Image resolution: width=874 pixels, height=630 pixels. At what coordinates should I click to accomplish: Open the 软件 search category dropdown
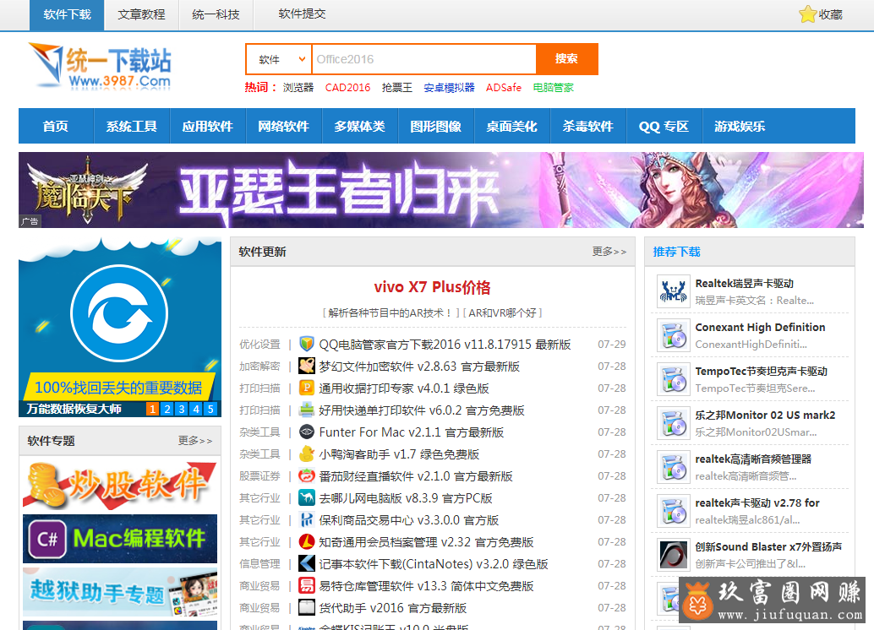coord(279,59)
